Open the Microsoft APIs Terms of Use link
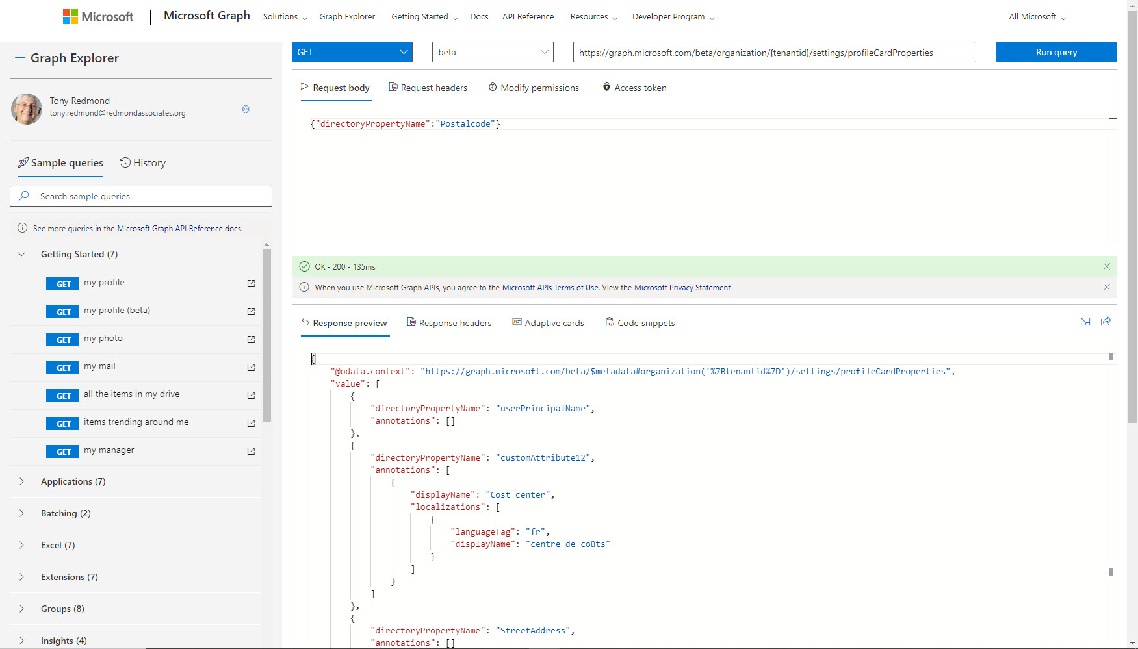Screen dimensions: 1138x649 550,288
